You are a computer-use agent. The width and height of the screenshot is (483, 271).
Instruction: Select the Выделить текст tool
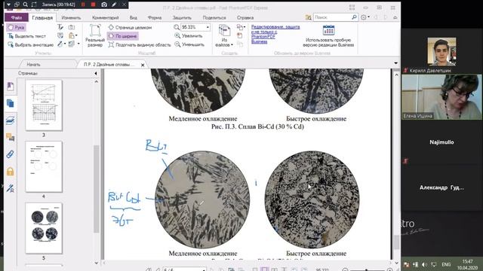click(x=27, y=36)
